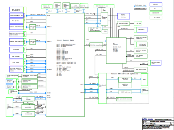
Task: Click the Touch screen module box
Action: (x=16, y=15)
